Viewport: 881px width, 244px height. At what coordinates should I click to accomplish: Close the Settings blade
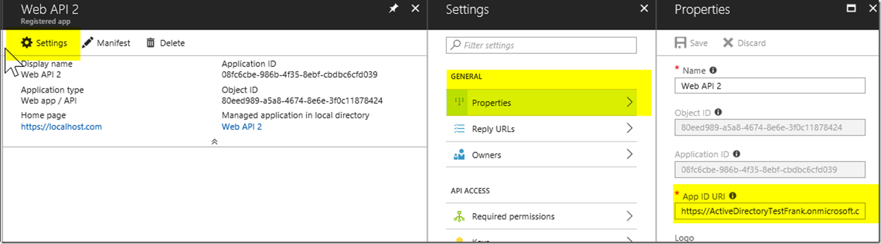(644, 10)
